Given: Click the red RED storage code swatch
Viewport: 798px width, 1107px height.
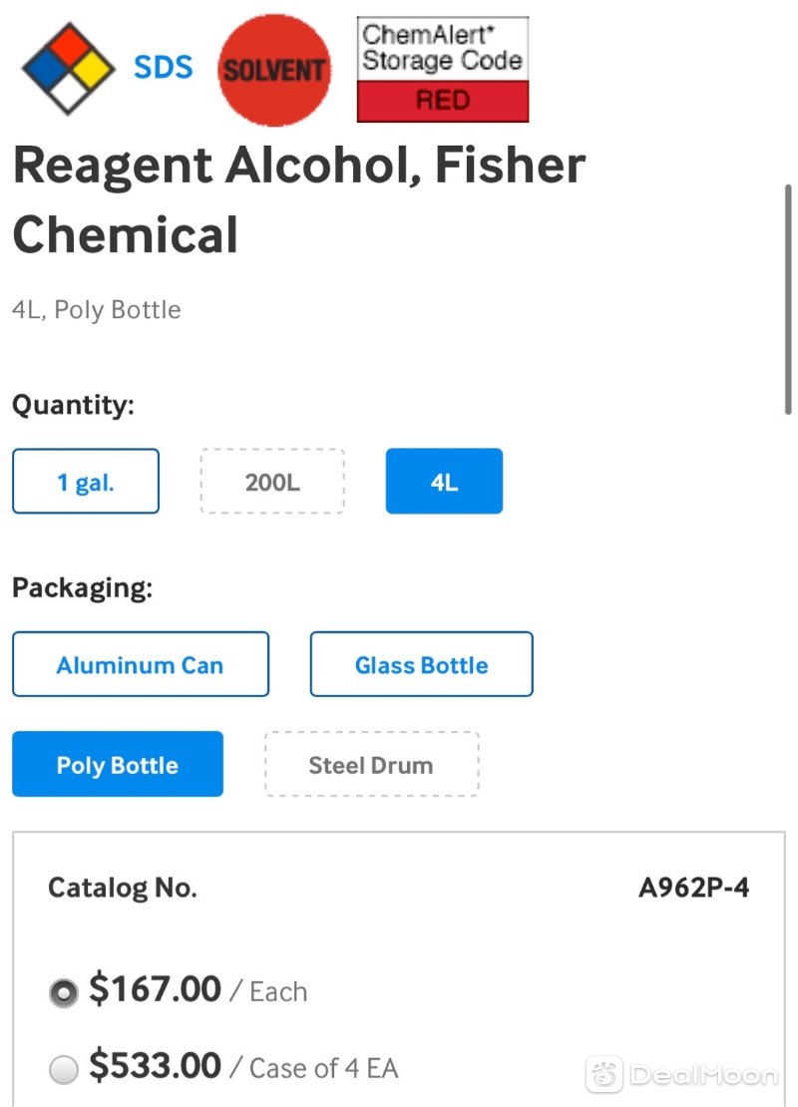Looking at the screenshot, I should 443,101.
